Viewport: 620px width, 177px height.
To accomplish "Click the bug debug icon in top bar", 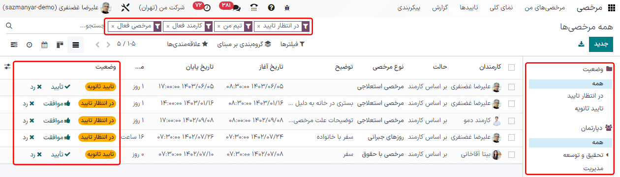I will (287, 8).
